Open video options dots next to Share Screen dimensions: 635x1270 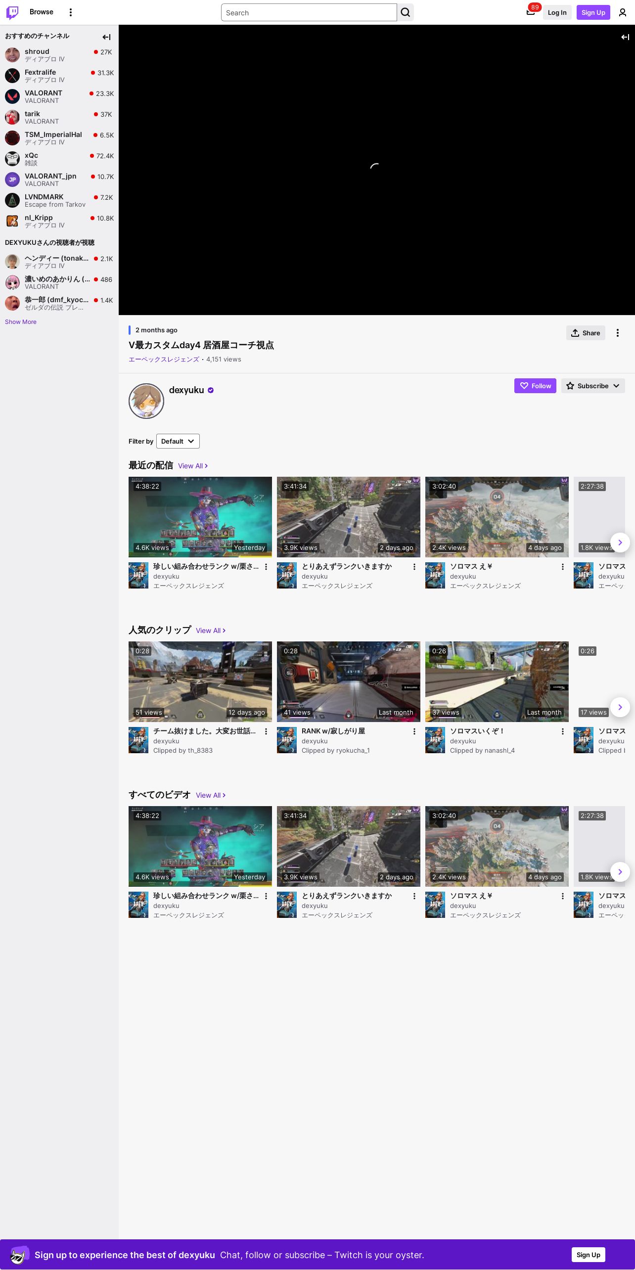pos(618,333)
